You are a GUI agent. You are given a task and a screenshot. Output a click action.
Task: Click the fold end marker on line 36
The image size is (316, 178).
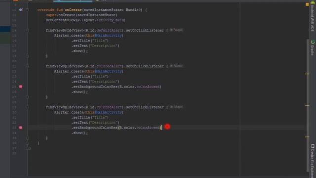(27, 143)
